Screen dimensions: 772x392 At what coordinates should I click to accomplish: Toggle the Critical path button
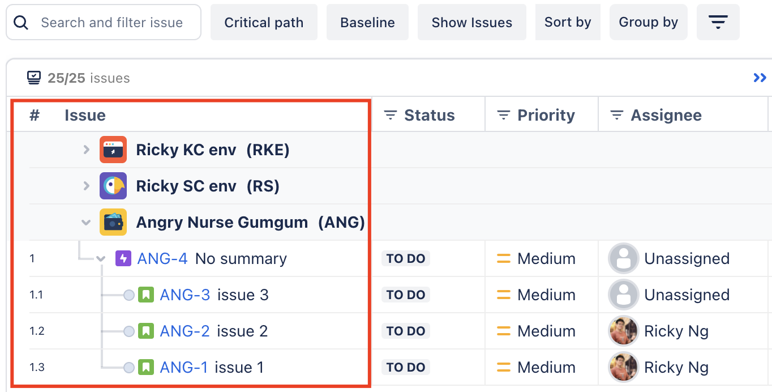pos(264,23)
